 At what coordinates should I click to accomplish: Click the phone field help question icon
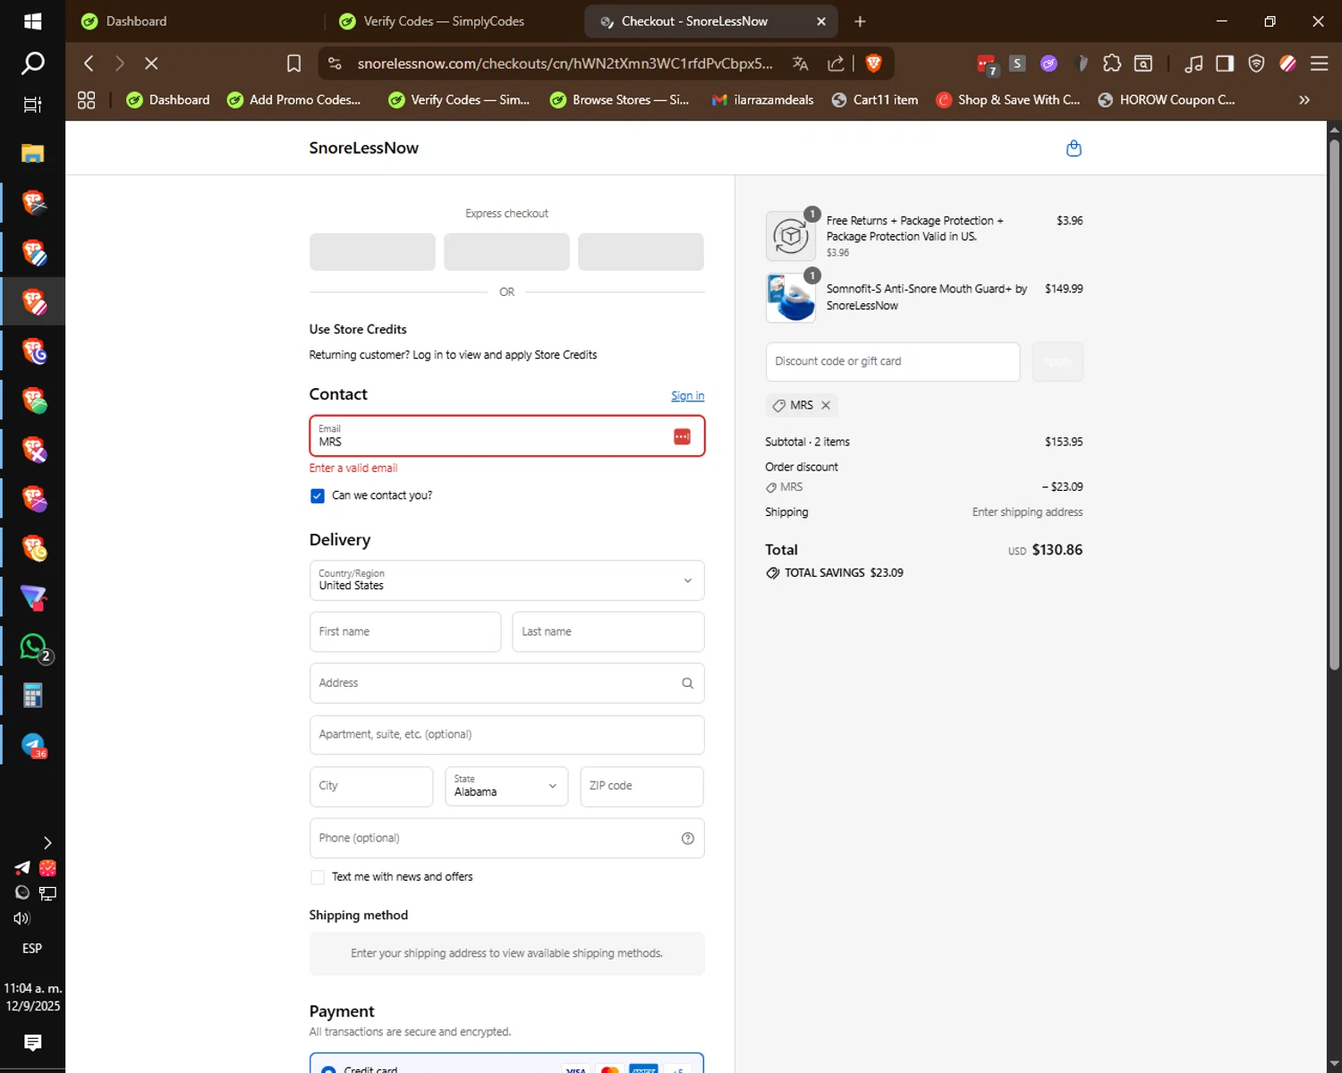click(x=687, y=839)
